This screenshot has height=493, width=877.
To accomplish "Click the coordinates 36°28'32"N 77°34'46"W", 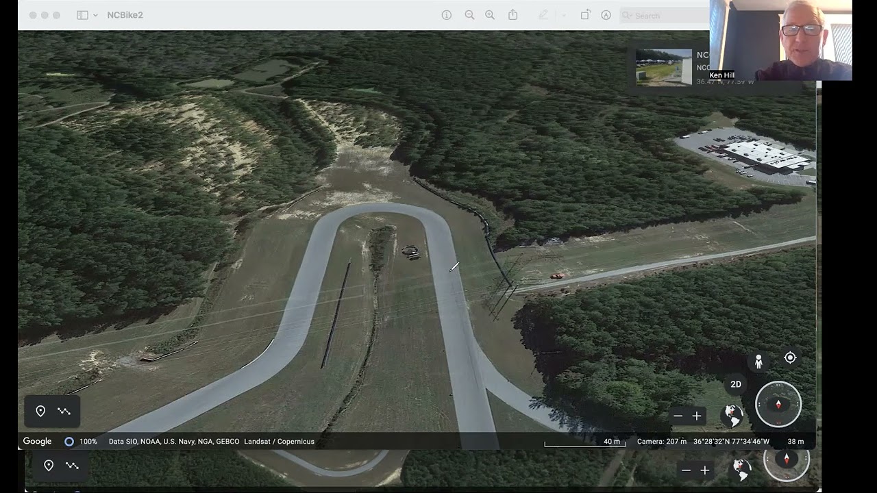I will (731, 442).
